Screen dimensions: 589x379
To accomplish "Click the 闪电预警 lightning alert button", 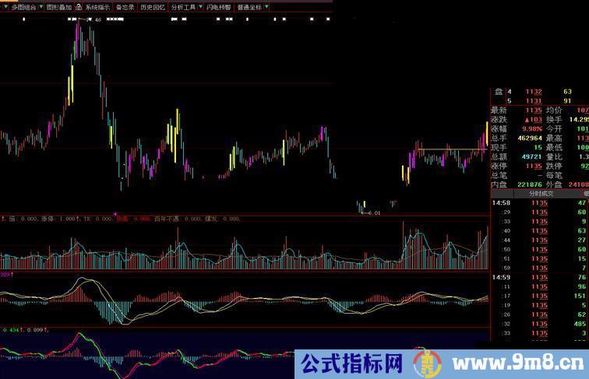I will (219, 7).
